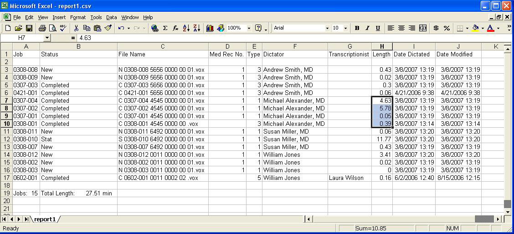Copy the selected cells
514x234 pixels.
pos(87,28)
